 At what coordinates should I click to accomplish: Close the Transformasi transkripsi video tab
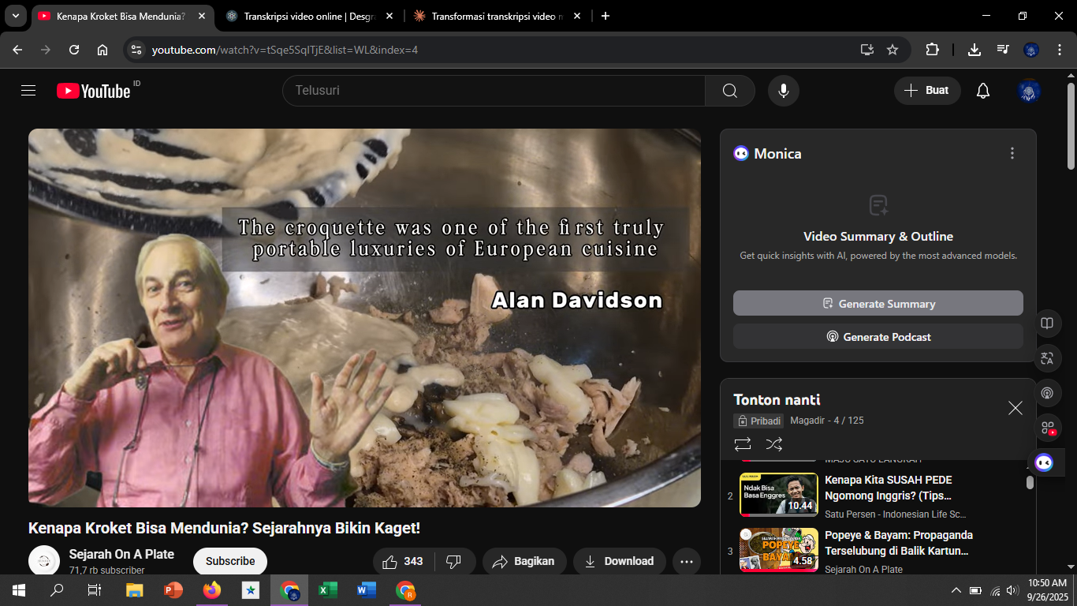(577, 16)
